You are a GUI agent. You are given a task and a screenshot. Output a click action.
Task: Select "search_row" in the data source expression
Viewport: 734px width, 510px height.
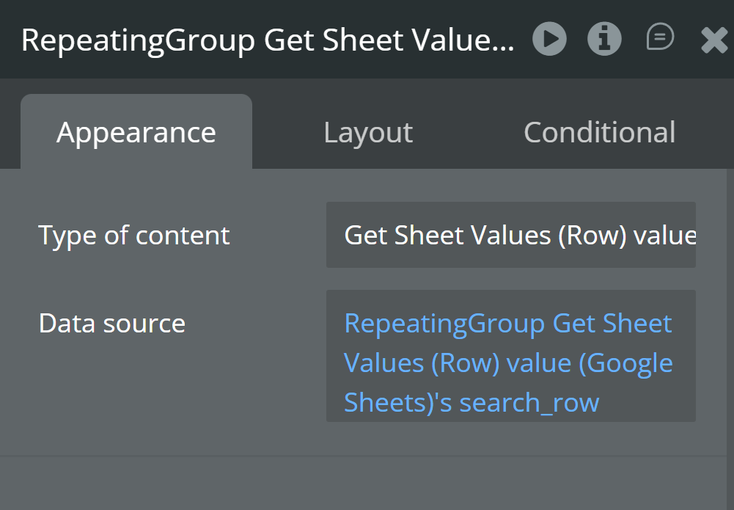pos(529,403)
